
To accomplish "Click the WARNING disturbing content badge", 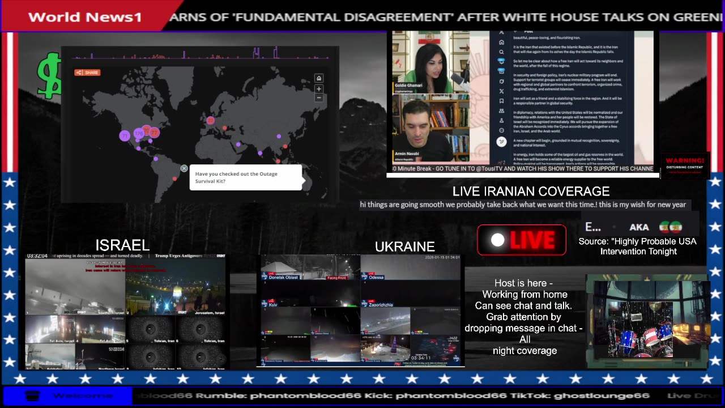I will (685, 165).
